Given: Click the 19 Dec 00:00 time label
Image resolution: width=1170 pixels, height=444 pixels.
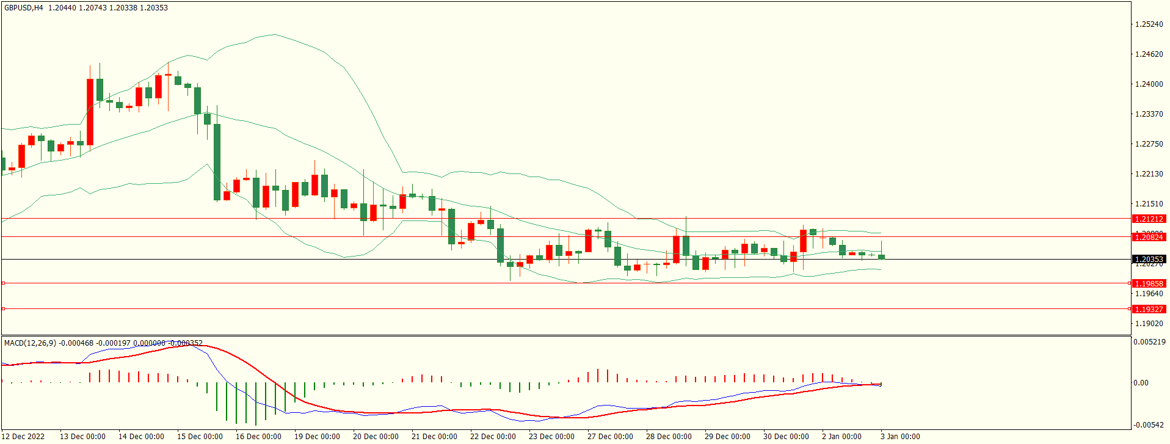Looking at the screenshot, I should 317,437.
